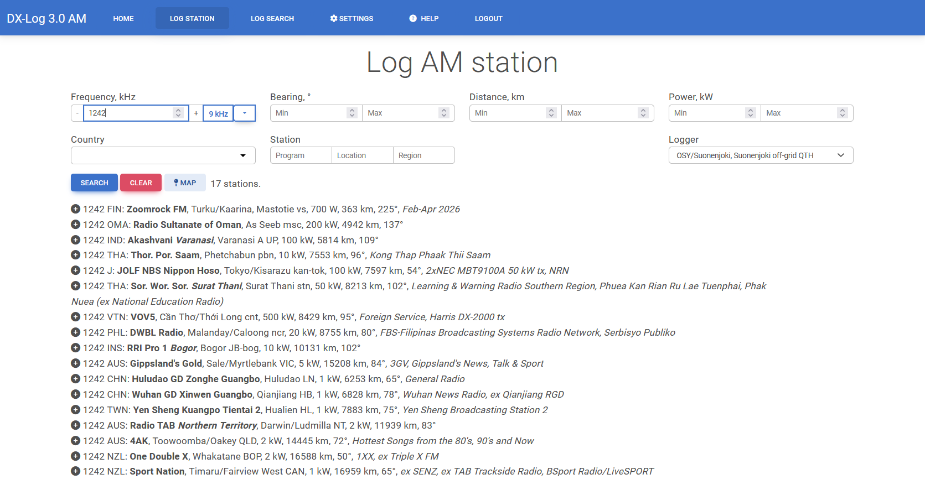
Task: Go to the Home page
Action: [123, 18]
